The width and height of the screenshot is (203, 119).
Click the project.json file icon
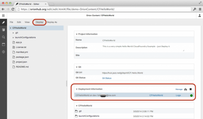click(14, 62)
